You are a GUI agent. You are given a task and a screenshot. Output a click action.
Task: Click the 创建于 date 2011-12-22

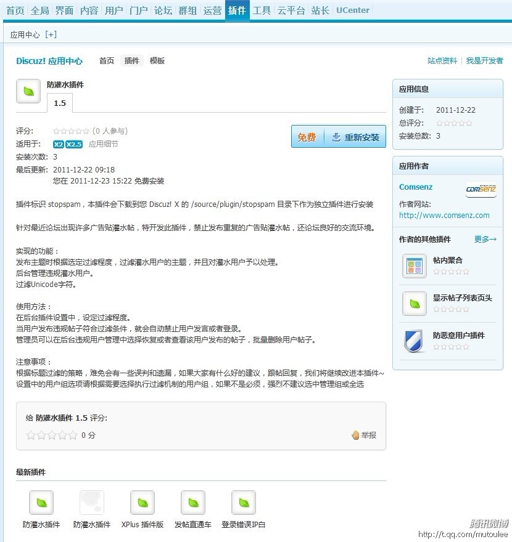(x=456, y=110)
